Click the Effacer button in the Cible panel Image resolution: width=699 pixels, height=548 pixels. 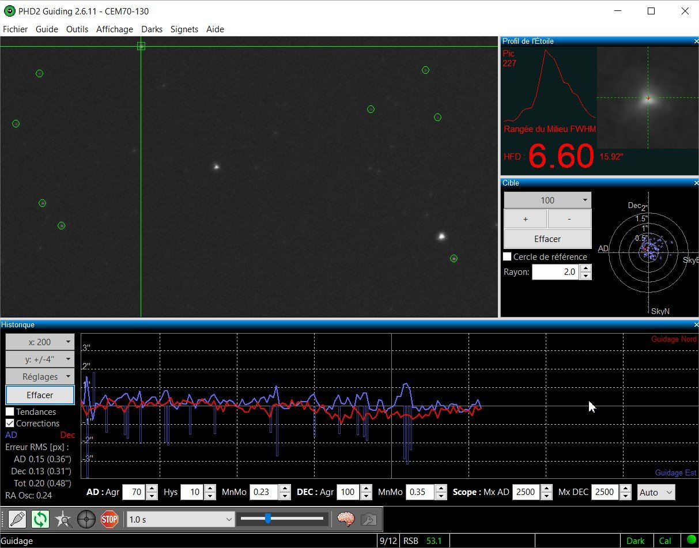(546, 239)
